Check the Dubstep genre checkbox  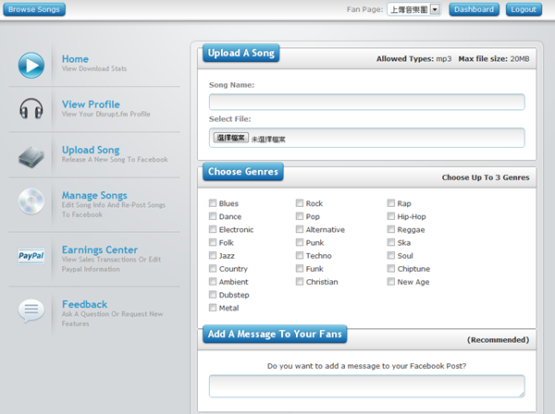pyautogui.click(x=213, y=295)
